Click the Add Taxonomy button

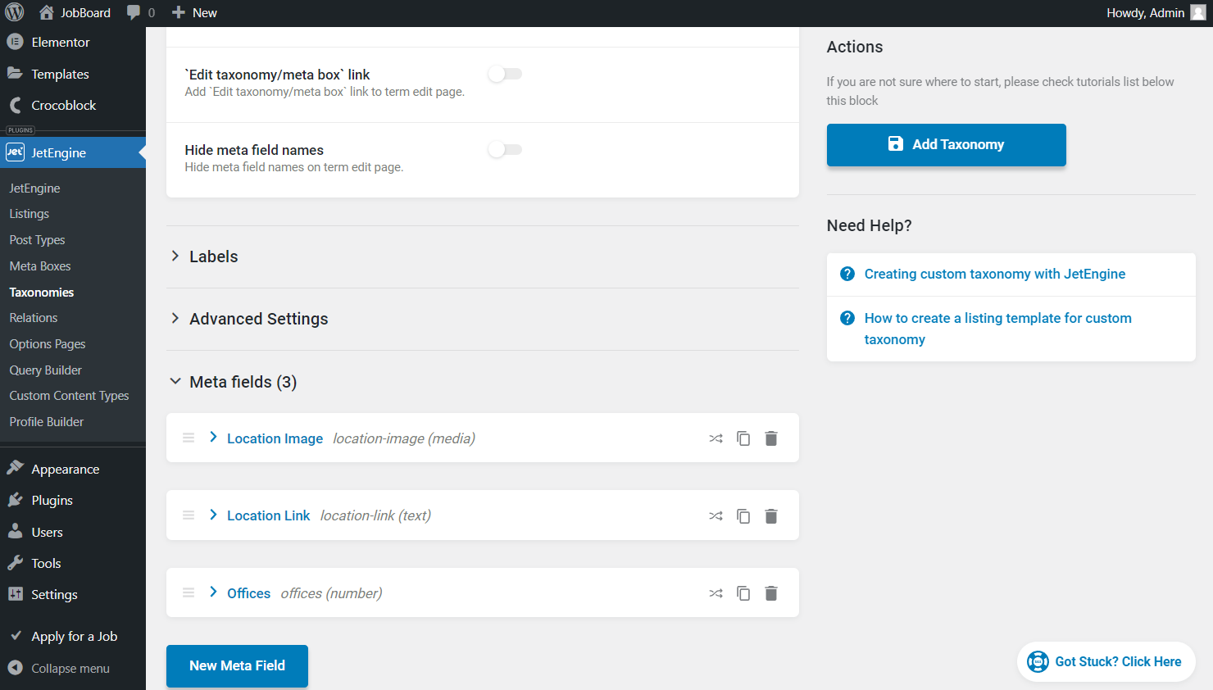(x=946, y=145)
